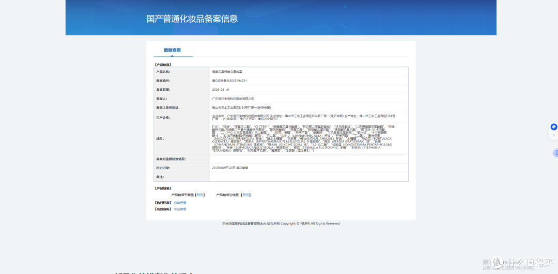Select the date 2025-08-19
This screenshot has height=274, width=558.
220,90
